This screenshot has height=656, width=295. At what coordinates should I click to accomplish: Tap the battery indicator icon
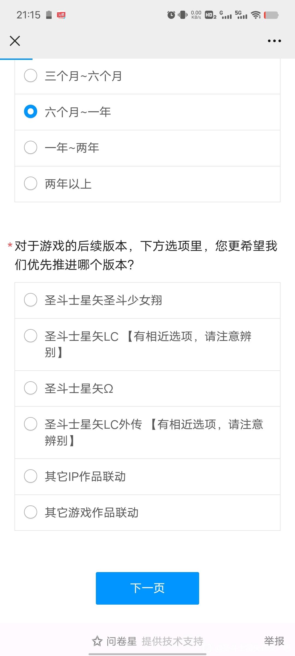coord(271,15)
